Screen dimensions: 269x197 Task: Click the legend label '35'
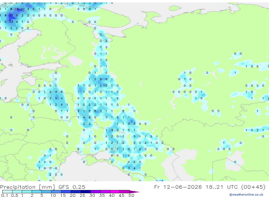(x=102, y=195)
